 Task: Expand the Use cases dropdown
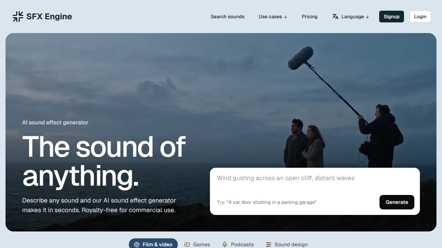click(x=273, y=17)
